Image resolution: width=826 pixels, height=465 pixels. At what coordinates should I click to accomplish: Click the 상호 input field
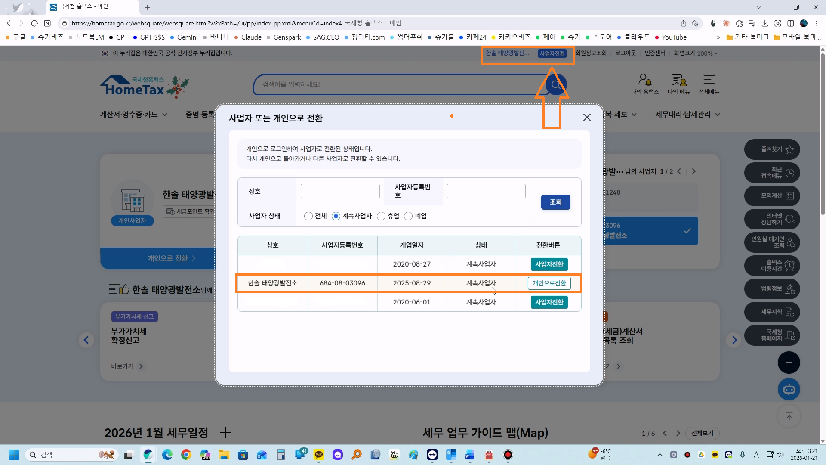pyautogui.click(x=340, y=191)
